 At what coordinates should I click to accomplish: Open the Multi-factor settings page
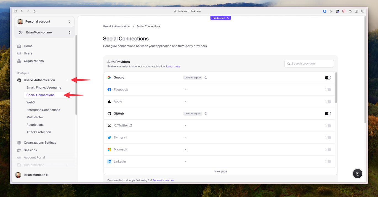tap(35, 117)
